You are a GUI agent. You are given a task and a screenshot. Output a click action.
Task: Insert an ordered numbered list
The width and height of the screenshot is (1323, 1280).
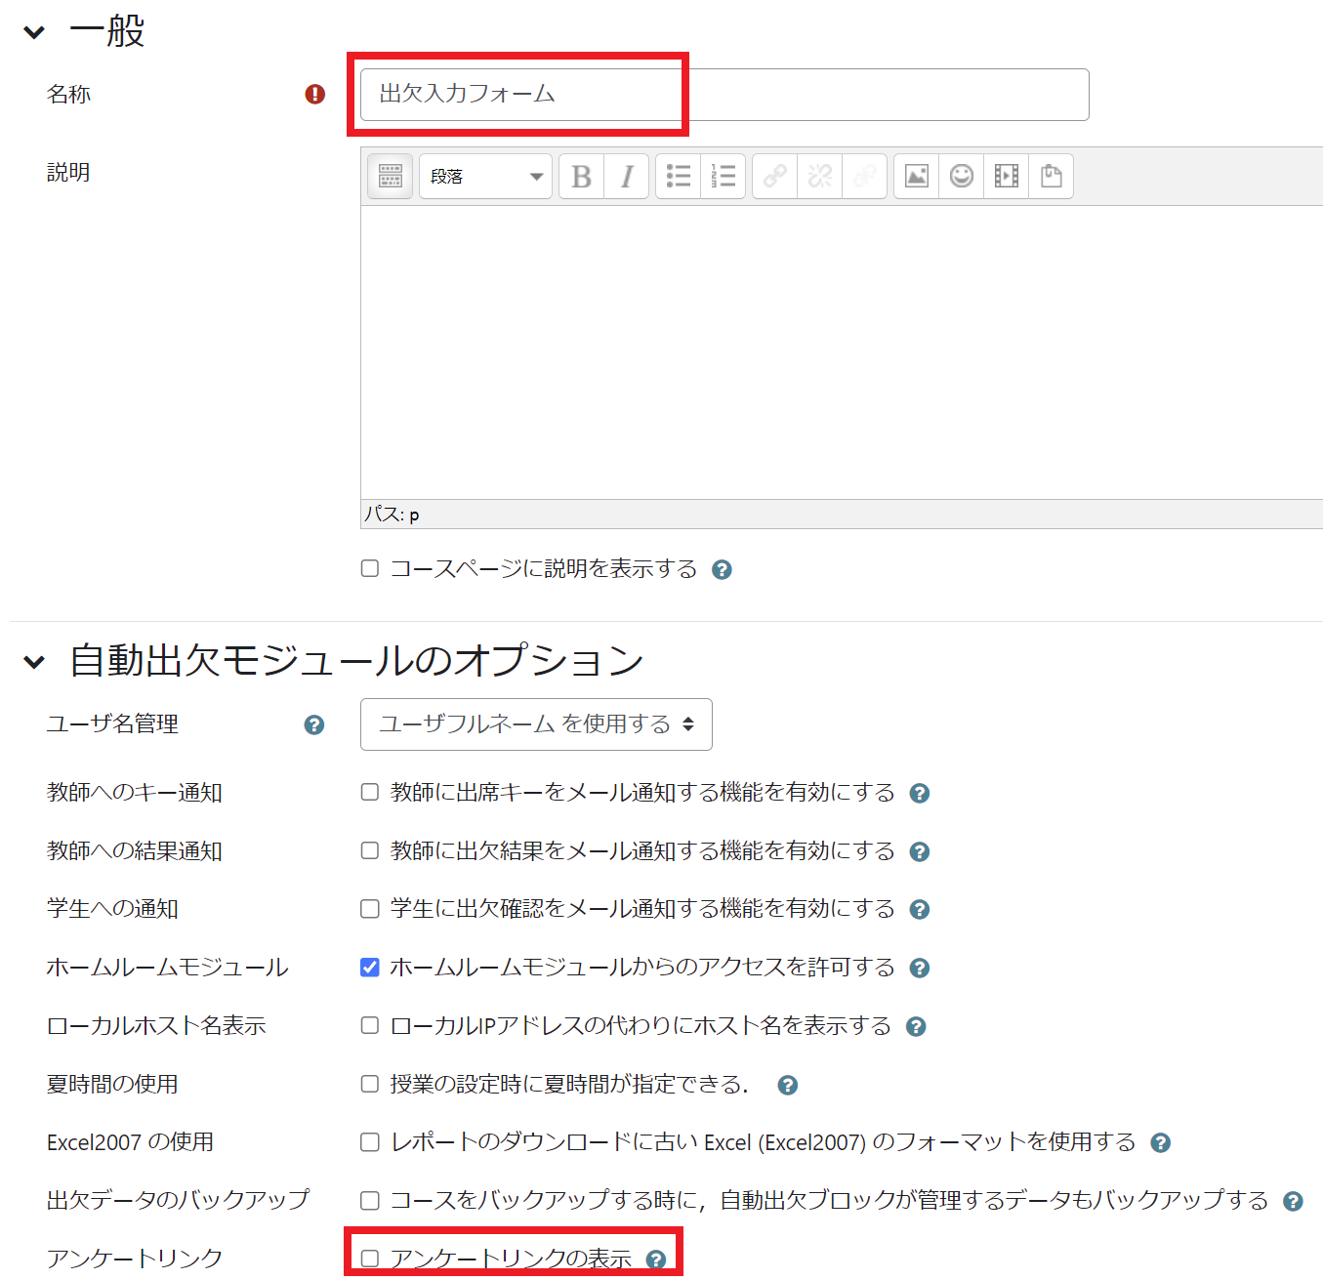click(724, 176)
